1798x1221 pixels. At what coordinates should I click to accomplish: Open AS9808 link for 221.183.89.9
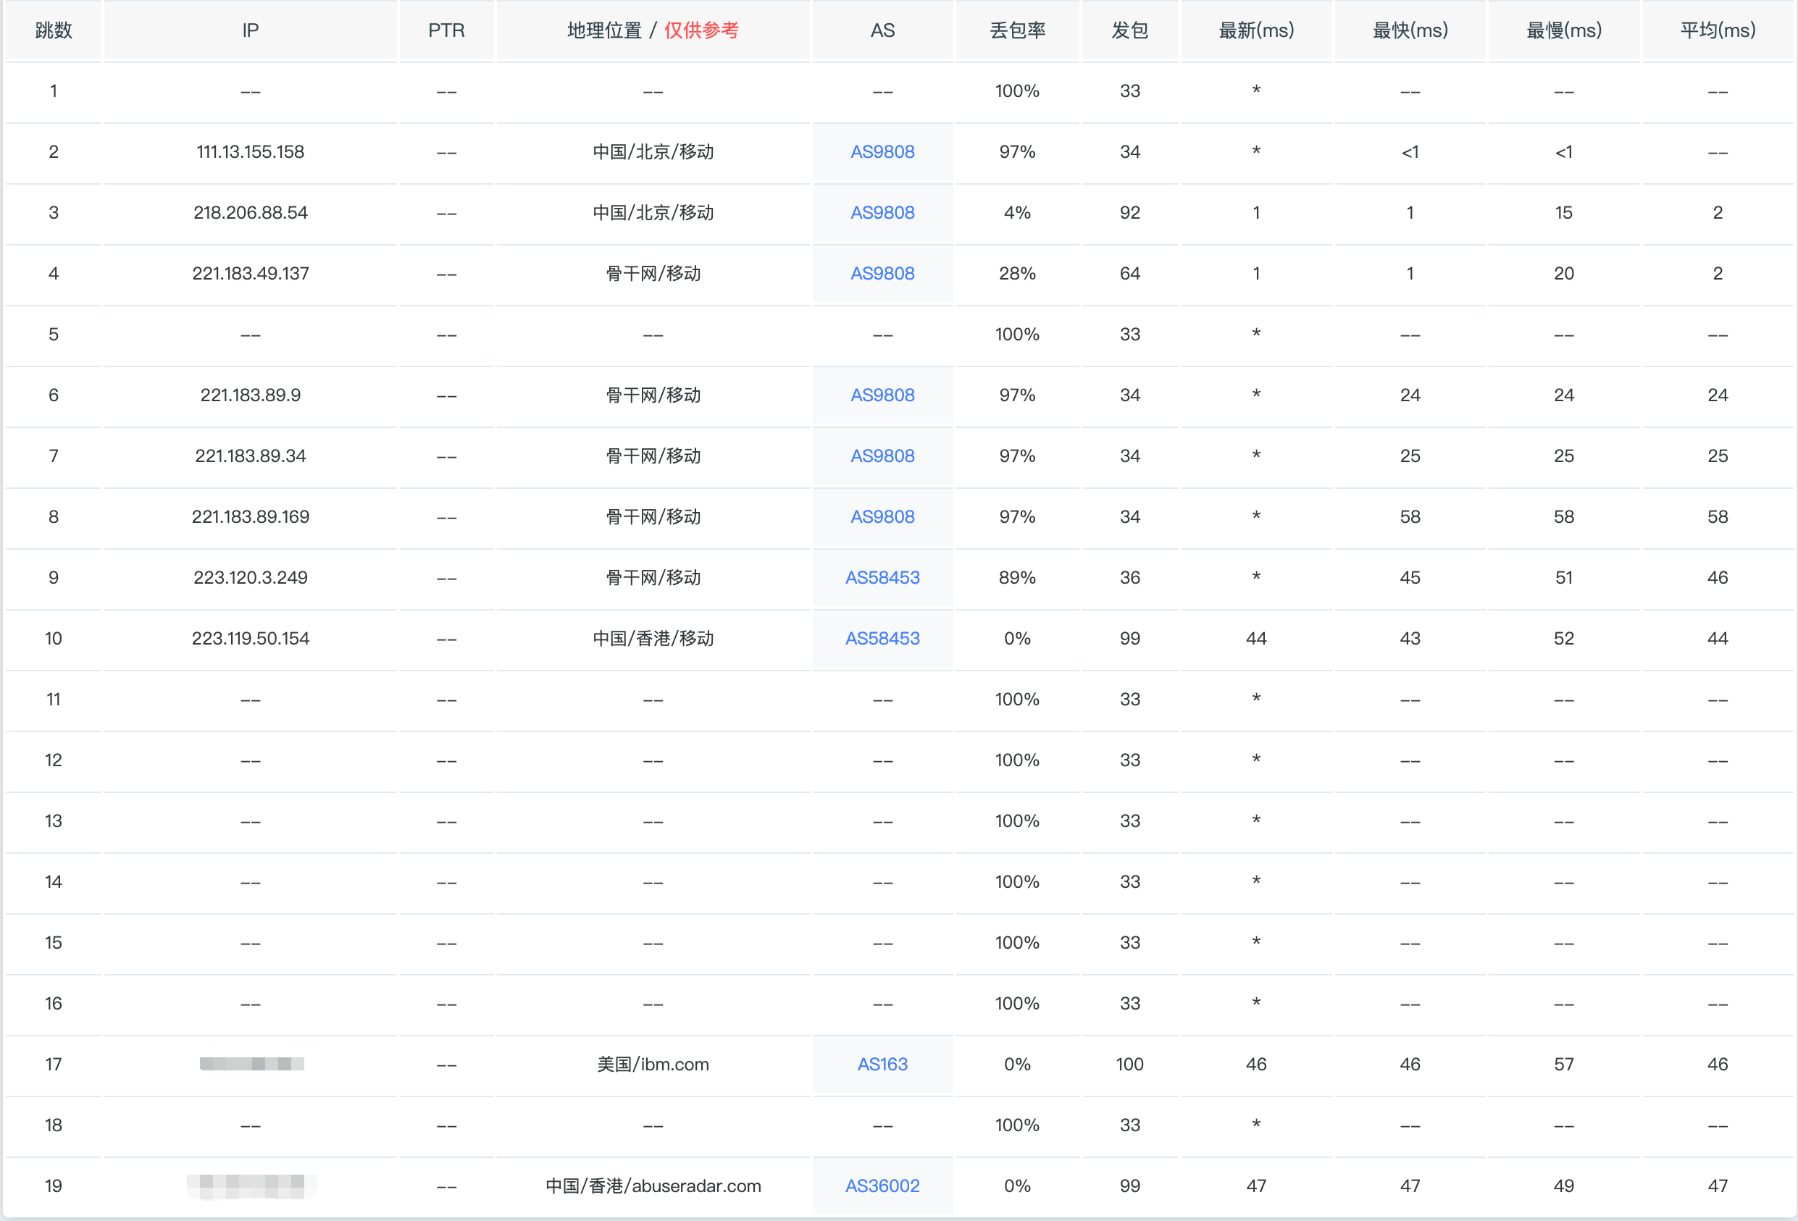(882, 395)
